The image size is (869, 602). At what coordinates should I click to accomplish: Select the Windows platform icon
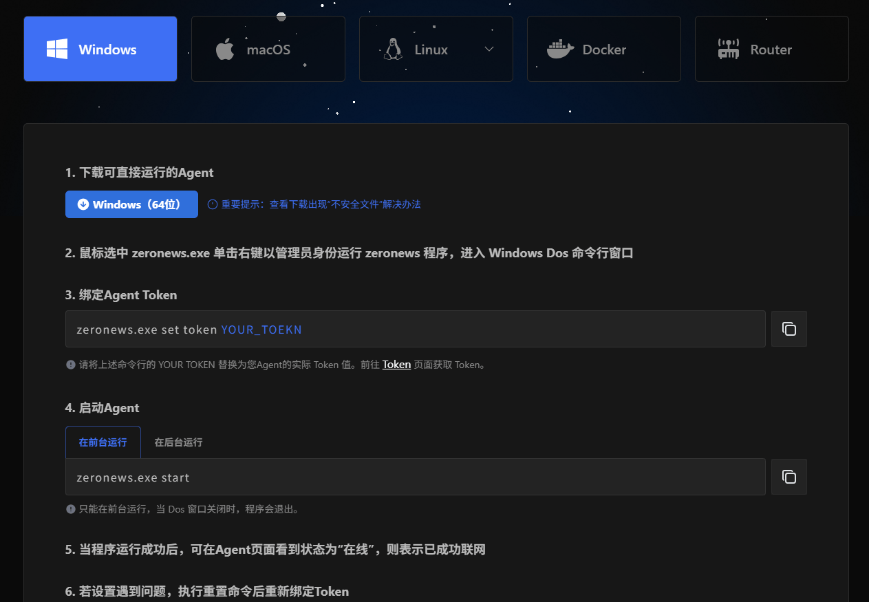(x=56, y=49)
